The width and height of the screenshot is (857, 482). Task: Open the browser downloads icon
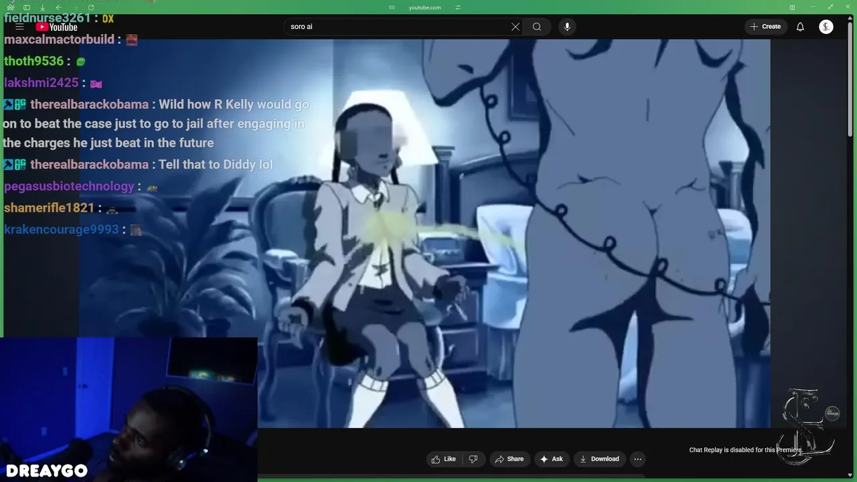(x=42, y=7)
